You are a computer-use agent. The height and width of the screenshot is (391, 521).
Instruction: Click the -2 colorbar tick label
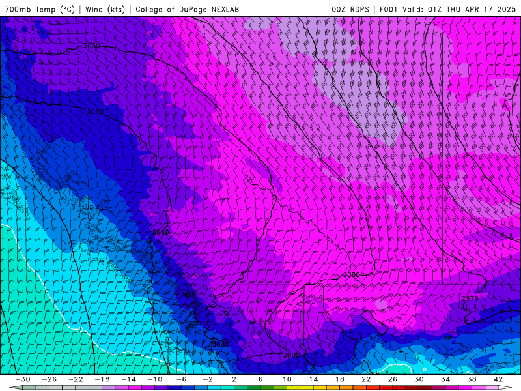coord(208,379)
